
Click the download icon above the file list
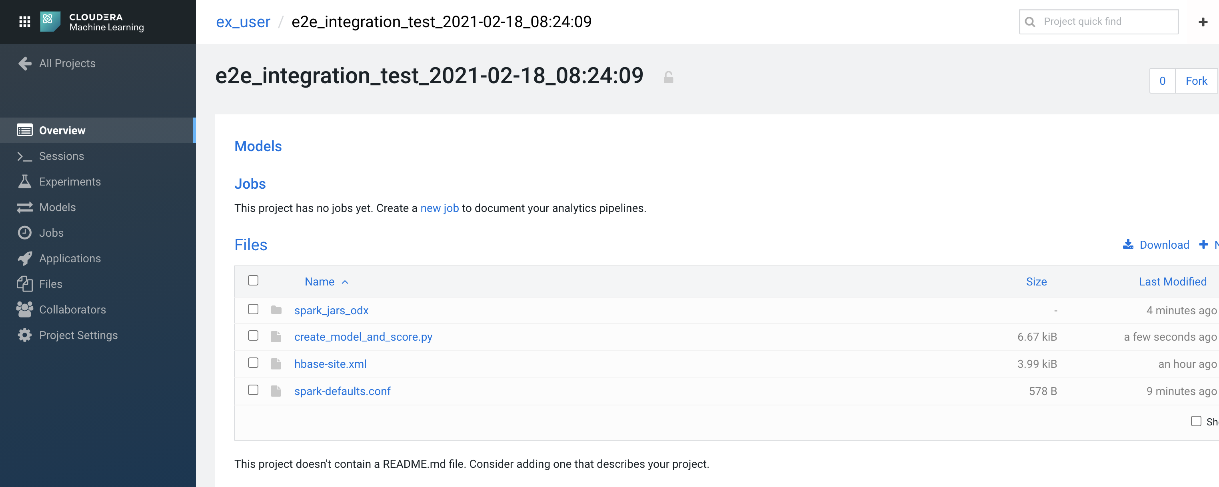pos(1129,244)
